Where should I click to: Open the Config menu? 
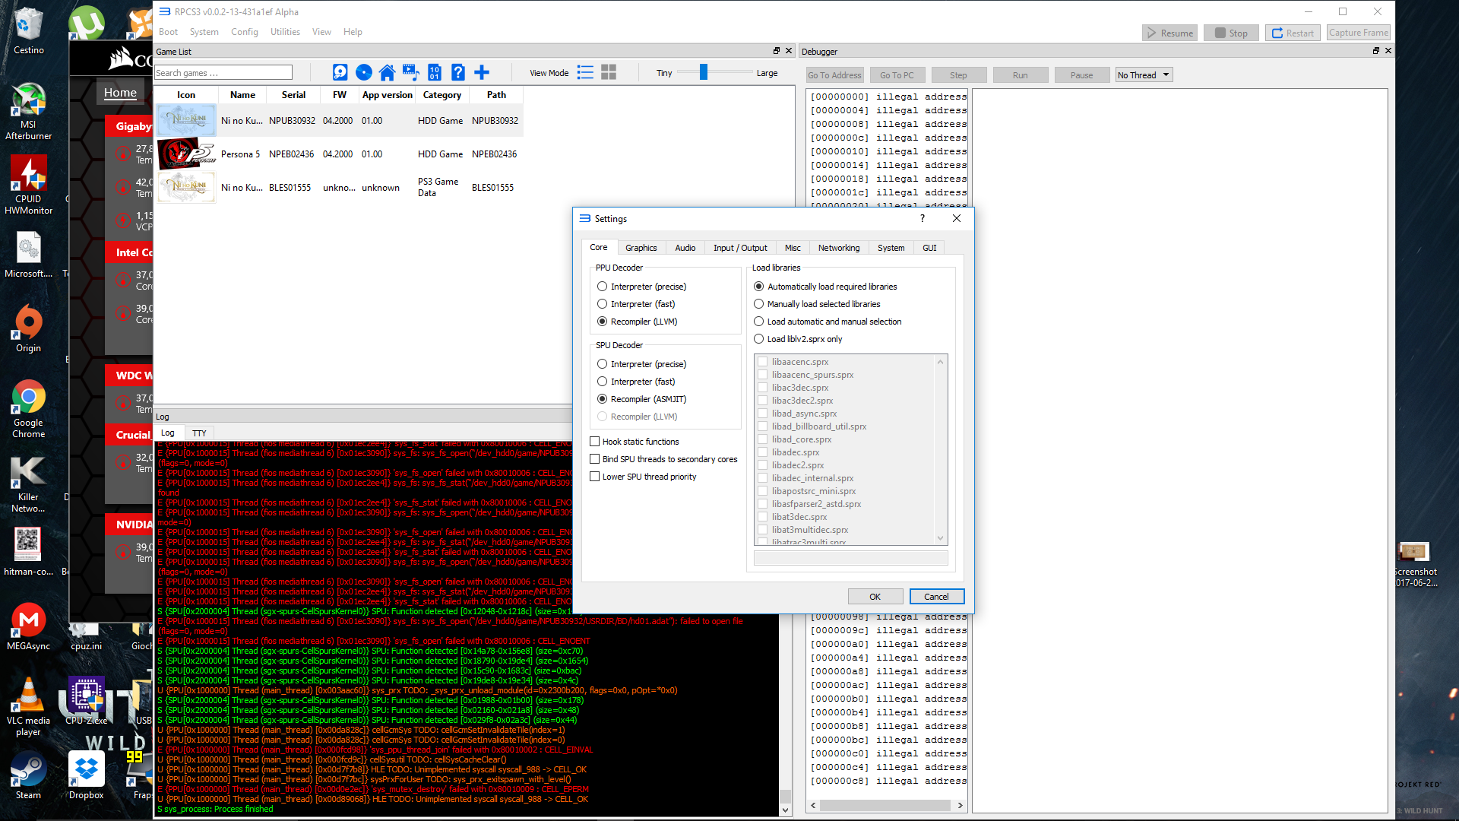(x=244, y=32)
